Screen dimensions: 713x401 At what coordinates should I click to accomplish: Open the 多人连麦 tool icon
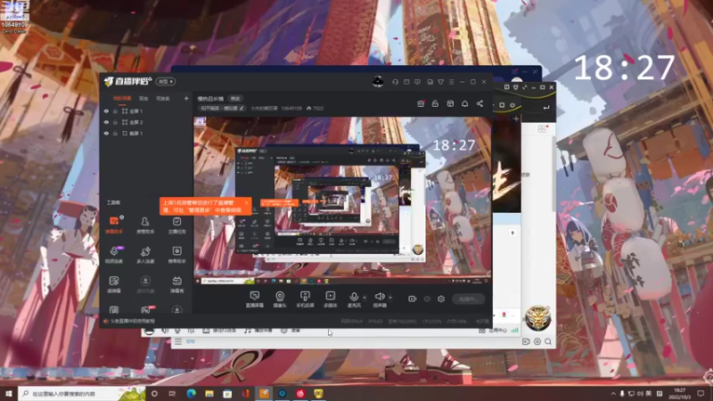click(145, 255)
